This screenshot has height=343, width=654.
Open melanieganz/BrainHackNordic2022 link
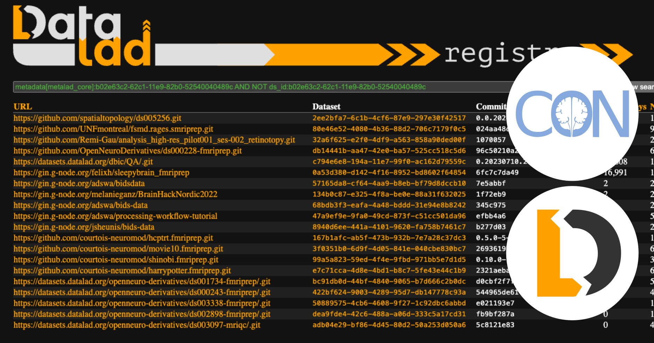point(116,194)
